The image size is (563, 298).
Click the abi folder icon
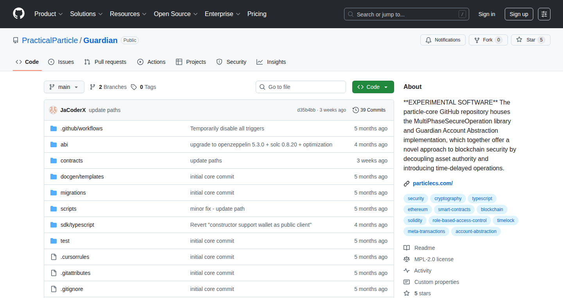[x=54, y=144]
